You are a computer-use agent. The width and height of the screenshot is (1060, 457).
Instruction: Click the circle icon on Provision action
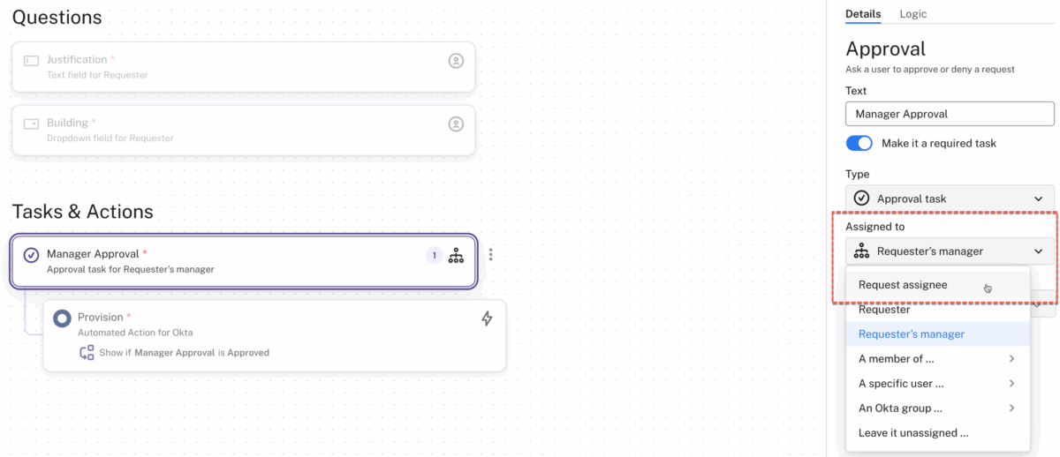click(x=62, y=318)
